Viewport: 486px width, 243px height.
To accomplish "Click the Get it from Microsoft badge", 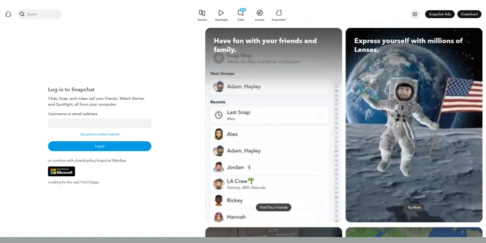I will click(62, 172).
